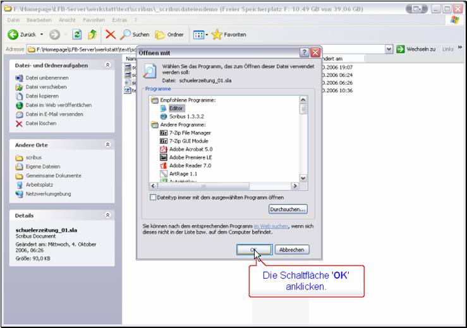Click the 'im Web suchen' link
The width and height of the screenshot is (467, 328).
tap(271, 226)
